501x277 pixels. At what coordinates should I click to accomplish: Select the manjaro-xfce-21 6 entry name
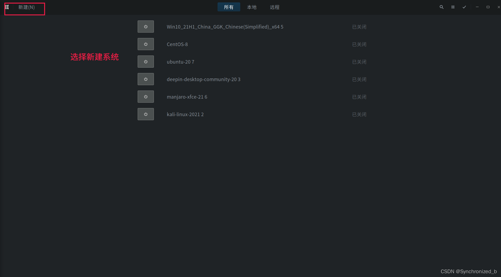click(x=187, y=97)
